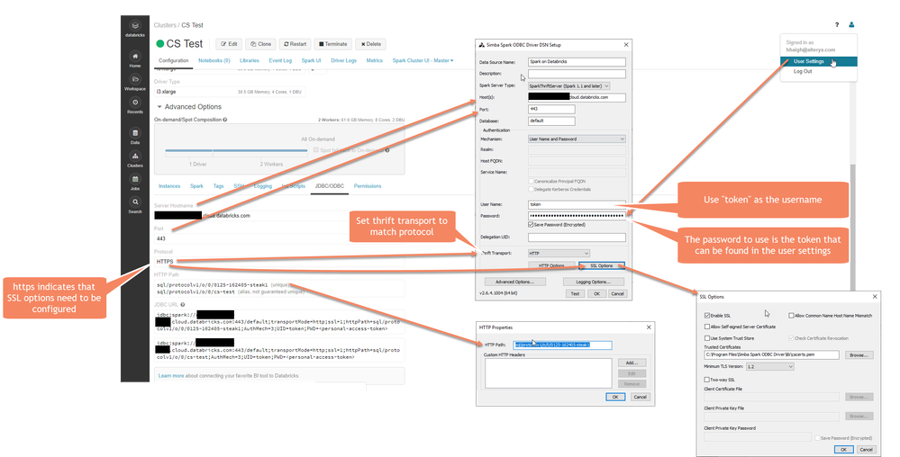
Task: Toggle Allow Common Name Host Name Mismatch
Action: [x=791, y=316]
